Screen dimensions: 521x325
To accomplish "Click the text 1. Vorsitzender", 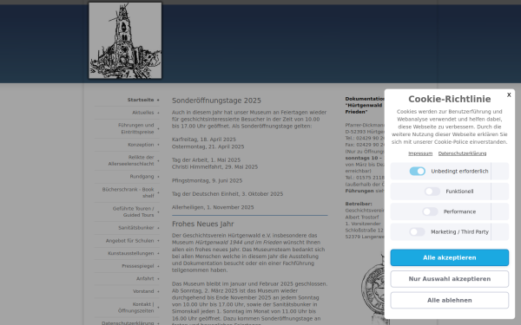I will pos(363,224).
